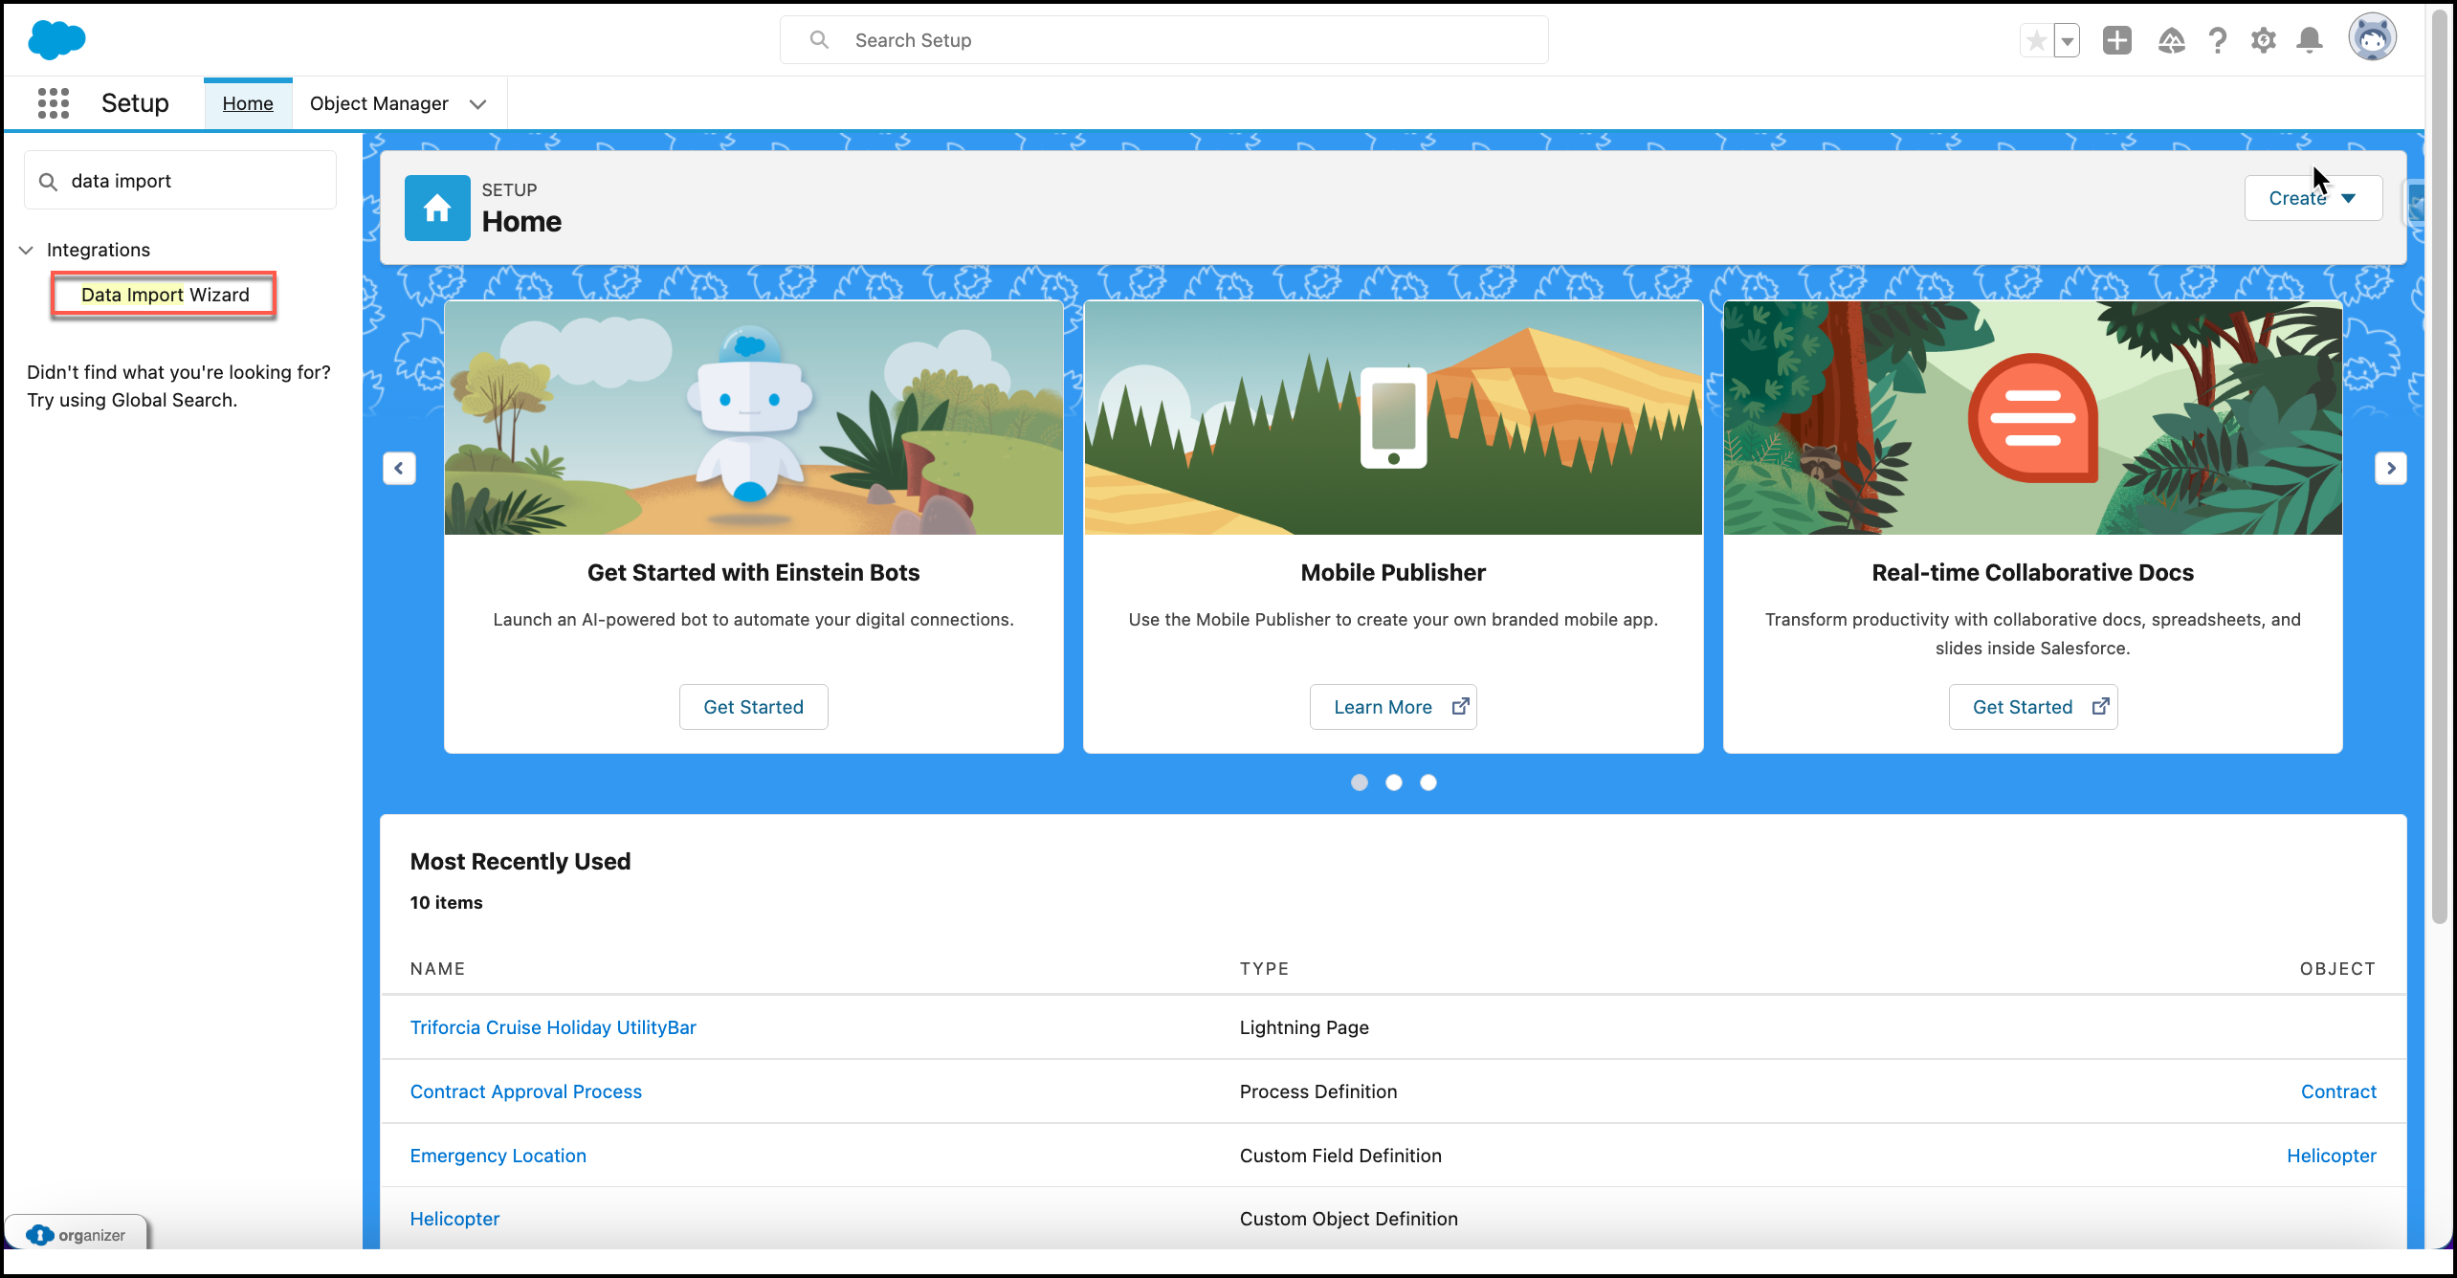Click the Real-time Collaborative Docs card image

point(2033,418)
